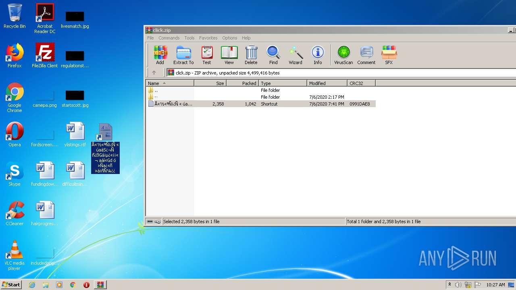
Task: Sort by Size column header
Action: 210,83
